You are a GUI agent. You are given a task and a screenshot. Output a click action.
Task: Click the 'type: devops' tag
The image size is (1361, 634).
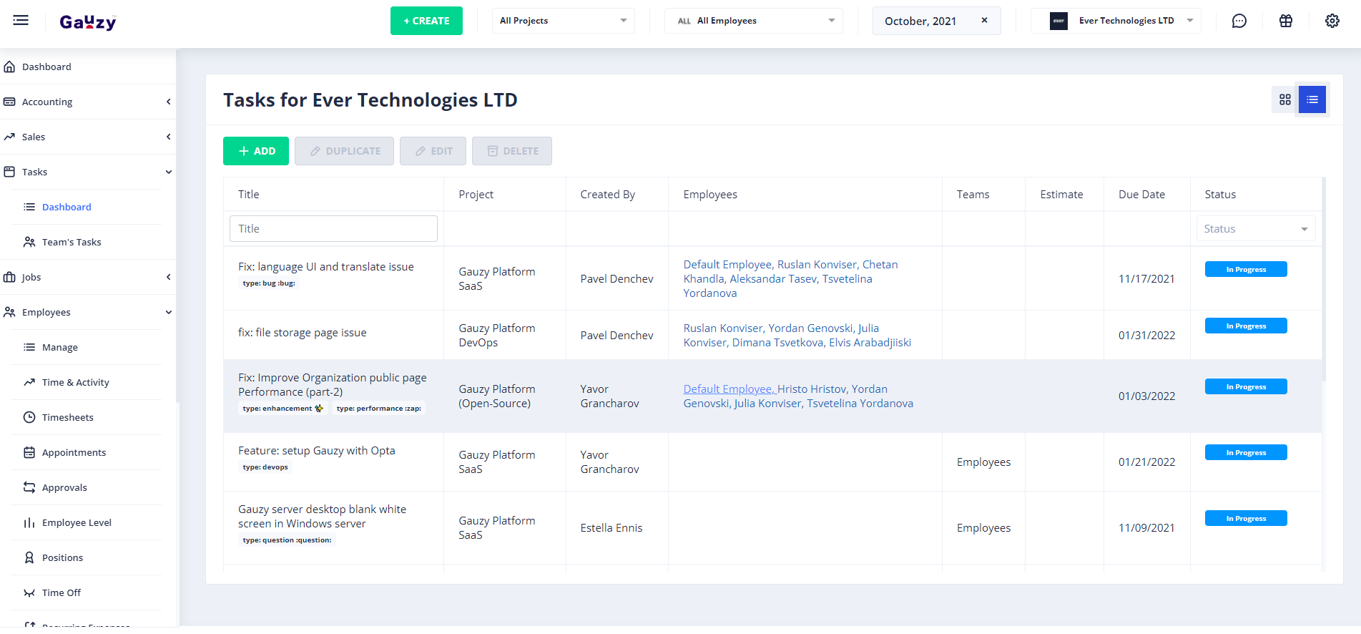(x=265, y=467)
